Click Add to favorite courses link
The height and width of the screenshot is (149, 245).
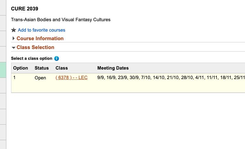pyautogui.click(x=41, y=30)
